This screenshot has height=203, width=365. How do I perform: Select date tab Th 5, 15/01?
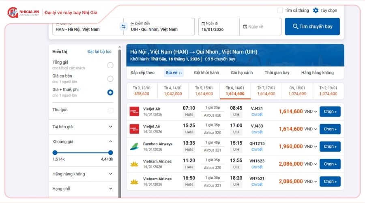pyautogui.click(x=204, y=91)
